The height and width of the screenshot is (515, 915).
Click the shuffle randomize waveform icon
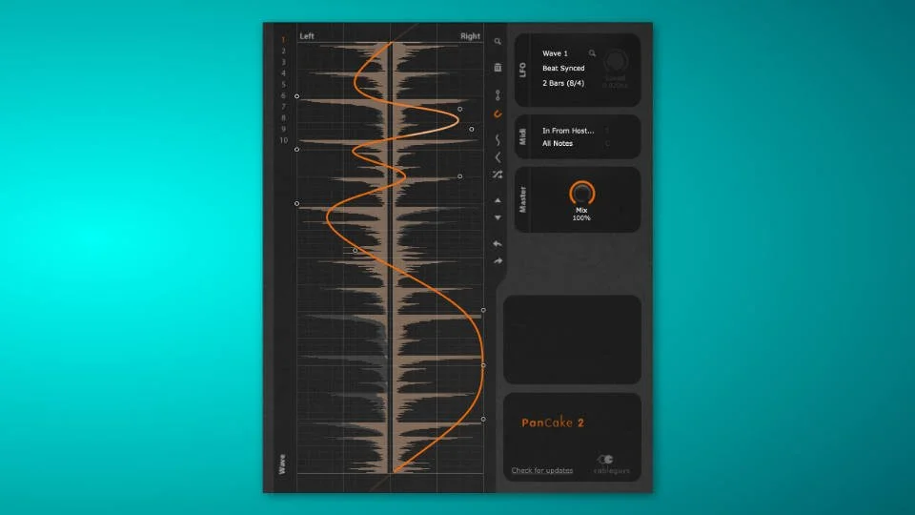pyautogui.click(x=498, y=175)
